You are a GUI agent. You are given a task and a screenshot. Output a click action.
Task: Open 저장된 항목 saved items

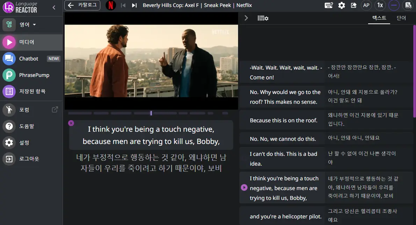coord(31,92)
